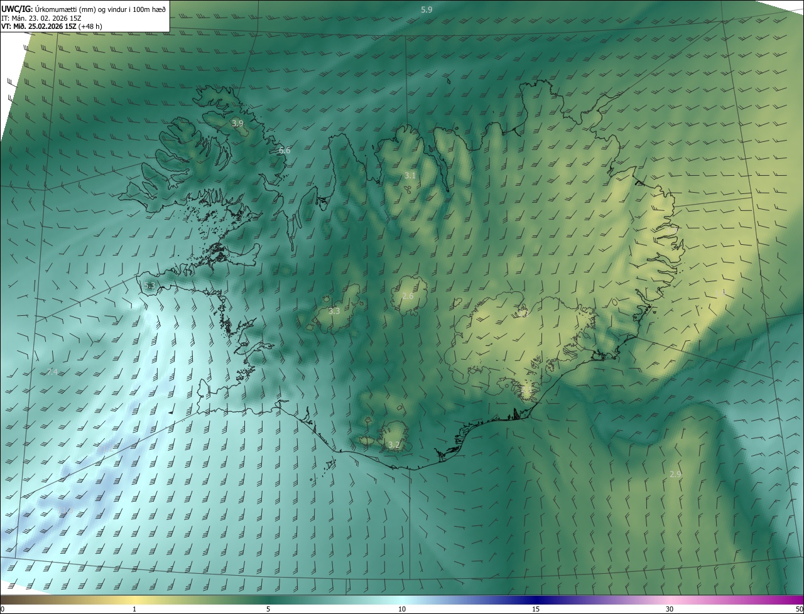Click the colorbar tick label 30
The image size is (804, 614).
670,609
